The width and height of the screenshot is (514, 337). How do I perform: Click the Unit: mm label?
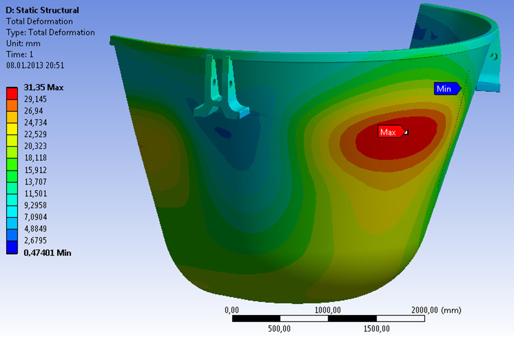[22, 43]
